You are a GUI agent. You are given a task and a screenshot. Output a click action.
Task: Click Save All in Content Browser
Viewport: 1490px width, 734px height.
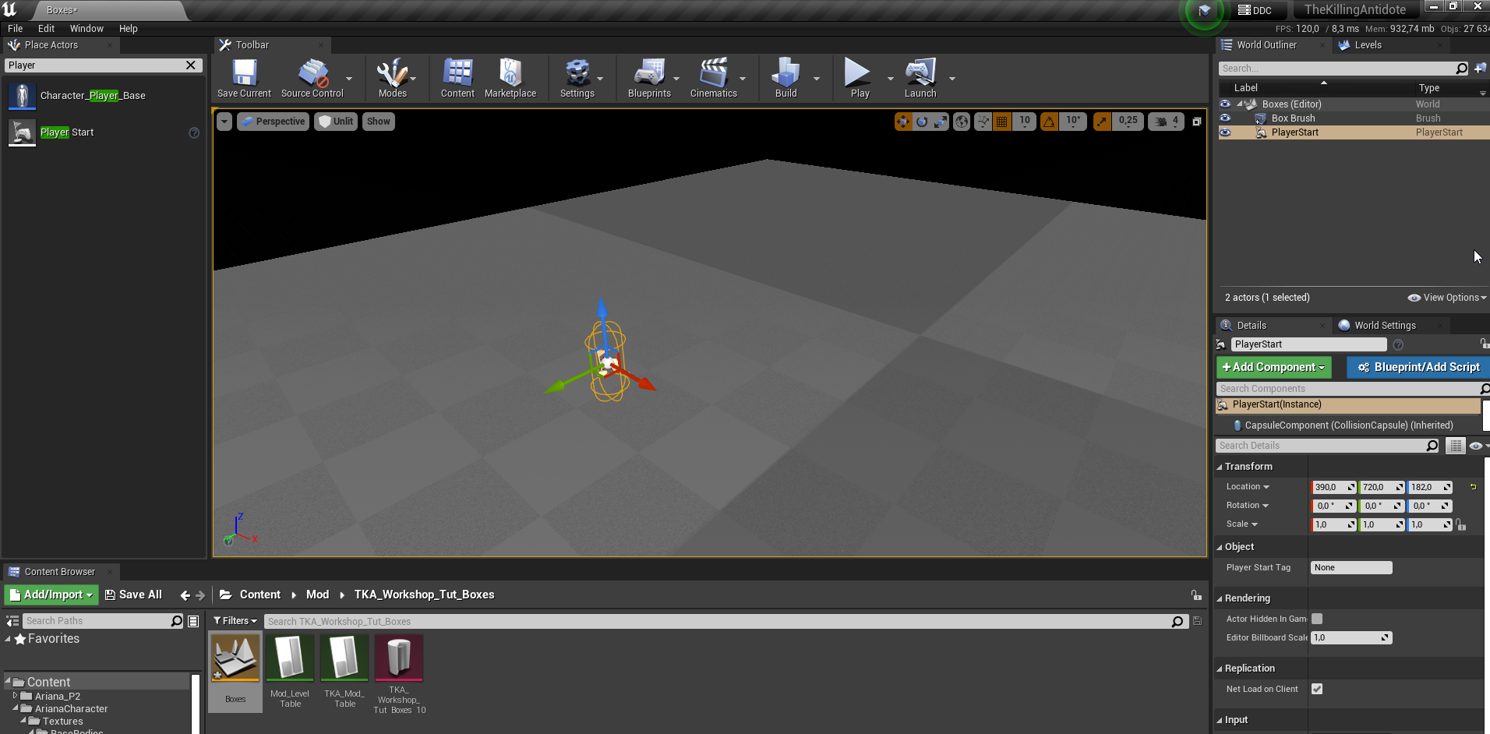pyautogui.click(x=133, y=595)
